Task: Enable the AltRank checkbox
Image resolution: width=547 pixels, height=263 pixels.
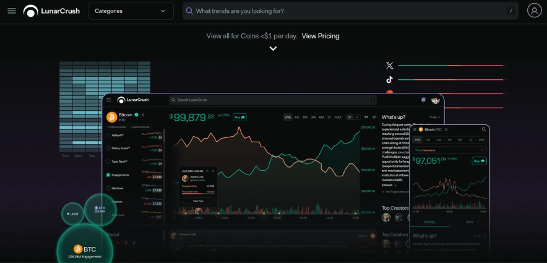Action: point(109,135)
